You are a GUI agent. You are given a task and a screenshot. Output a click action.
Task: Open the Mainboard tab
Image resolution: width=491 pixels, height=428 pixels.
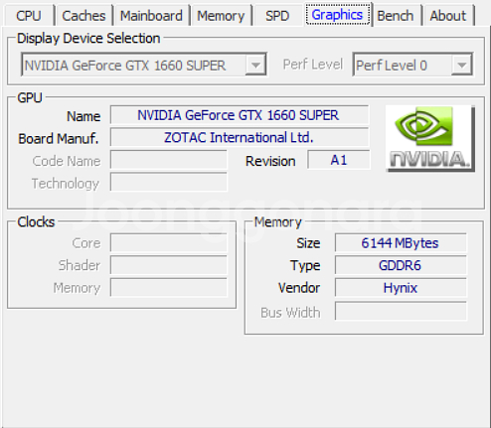pyautogui.click(x=151, y=16)
